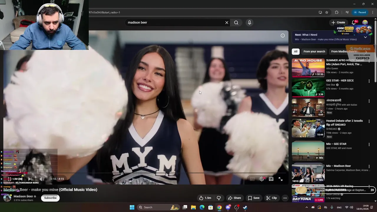This screenshot has width=377, height=212.
Task: Open options for GEE STAR - HER GECE
Action: [369, 81]
